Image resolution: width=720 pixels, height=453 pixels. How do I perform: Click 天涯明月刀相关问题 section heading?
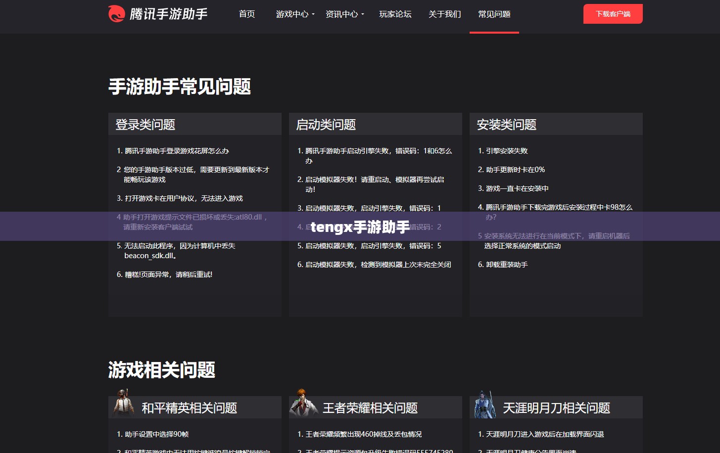pyautogui.click(x=557, y=408)
